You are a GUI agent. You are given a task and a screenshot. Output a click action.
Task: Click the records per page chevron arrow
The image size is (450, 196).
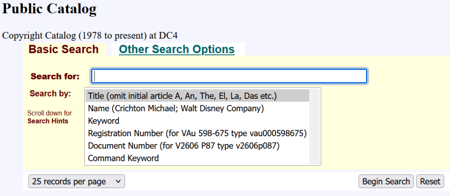click(117, 181)
